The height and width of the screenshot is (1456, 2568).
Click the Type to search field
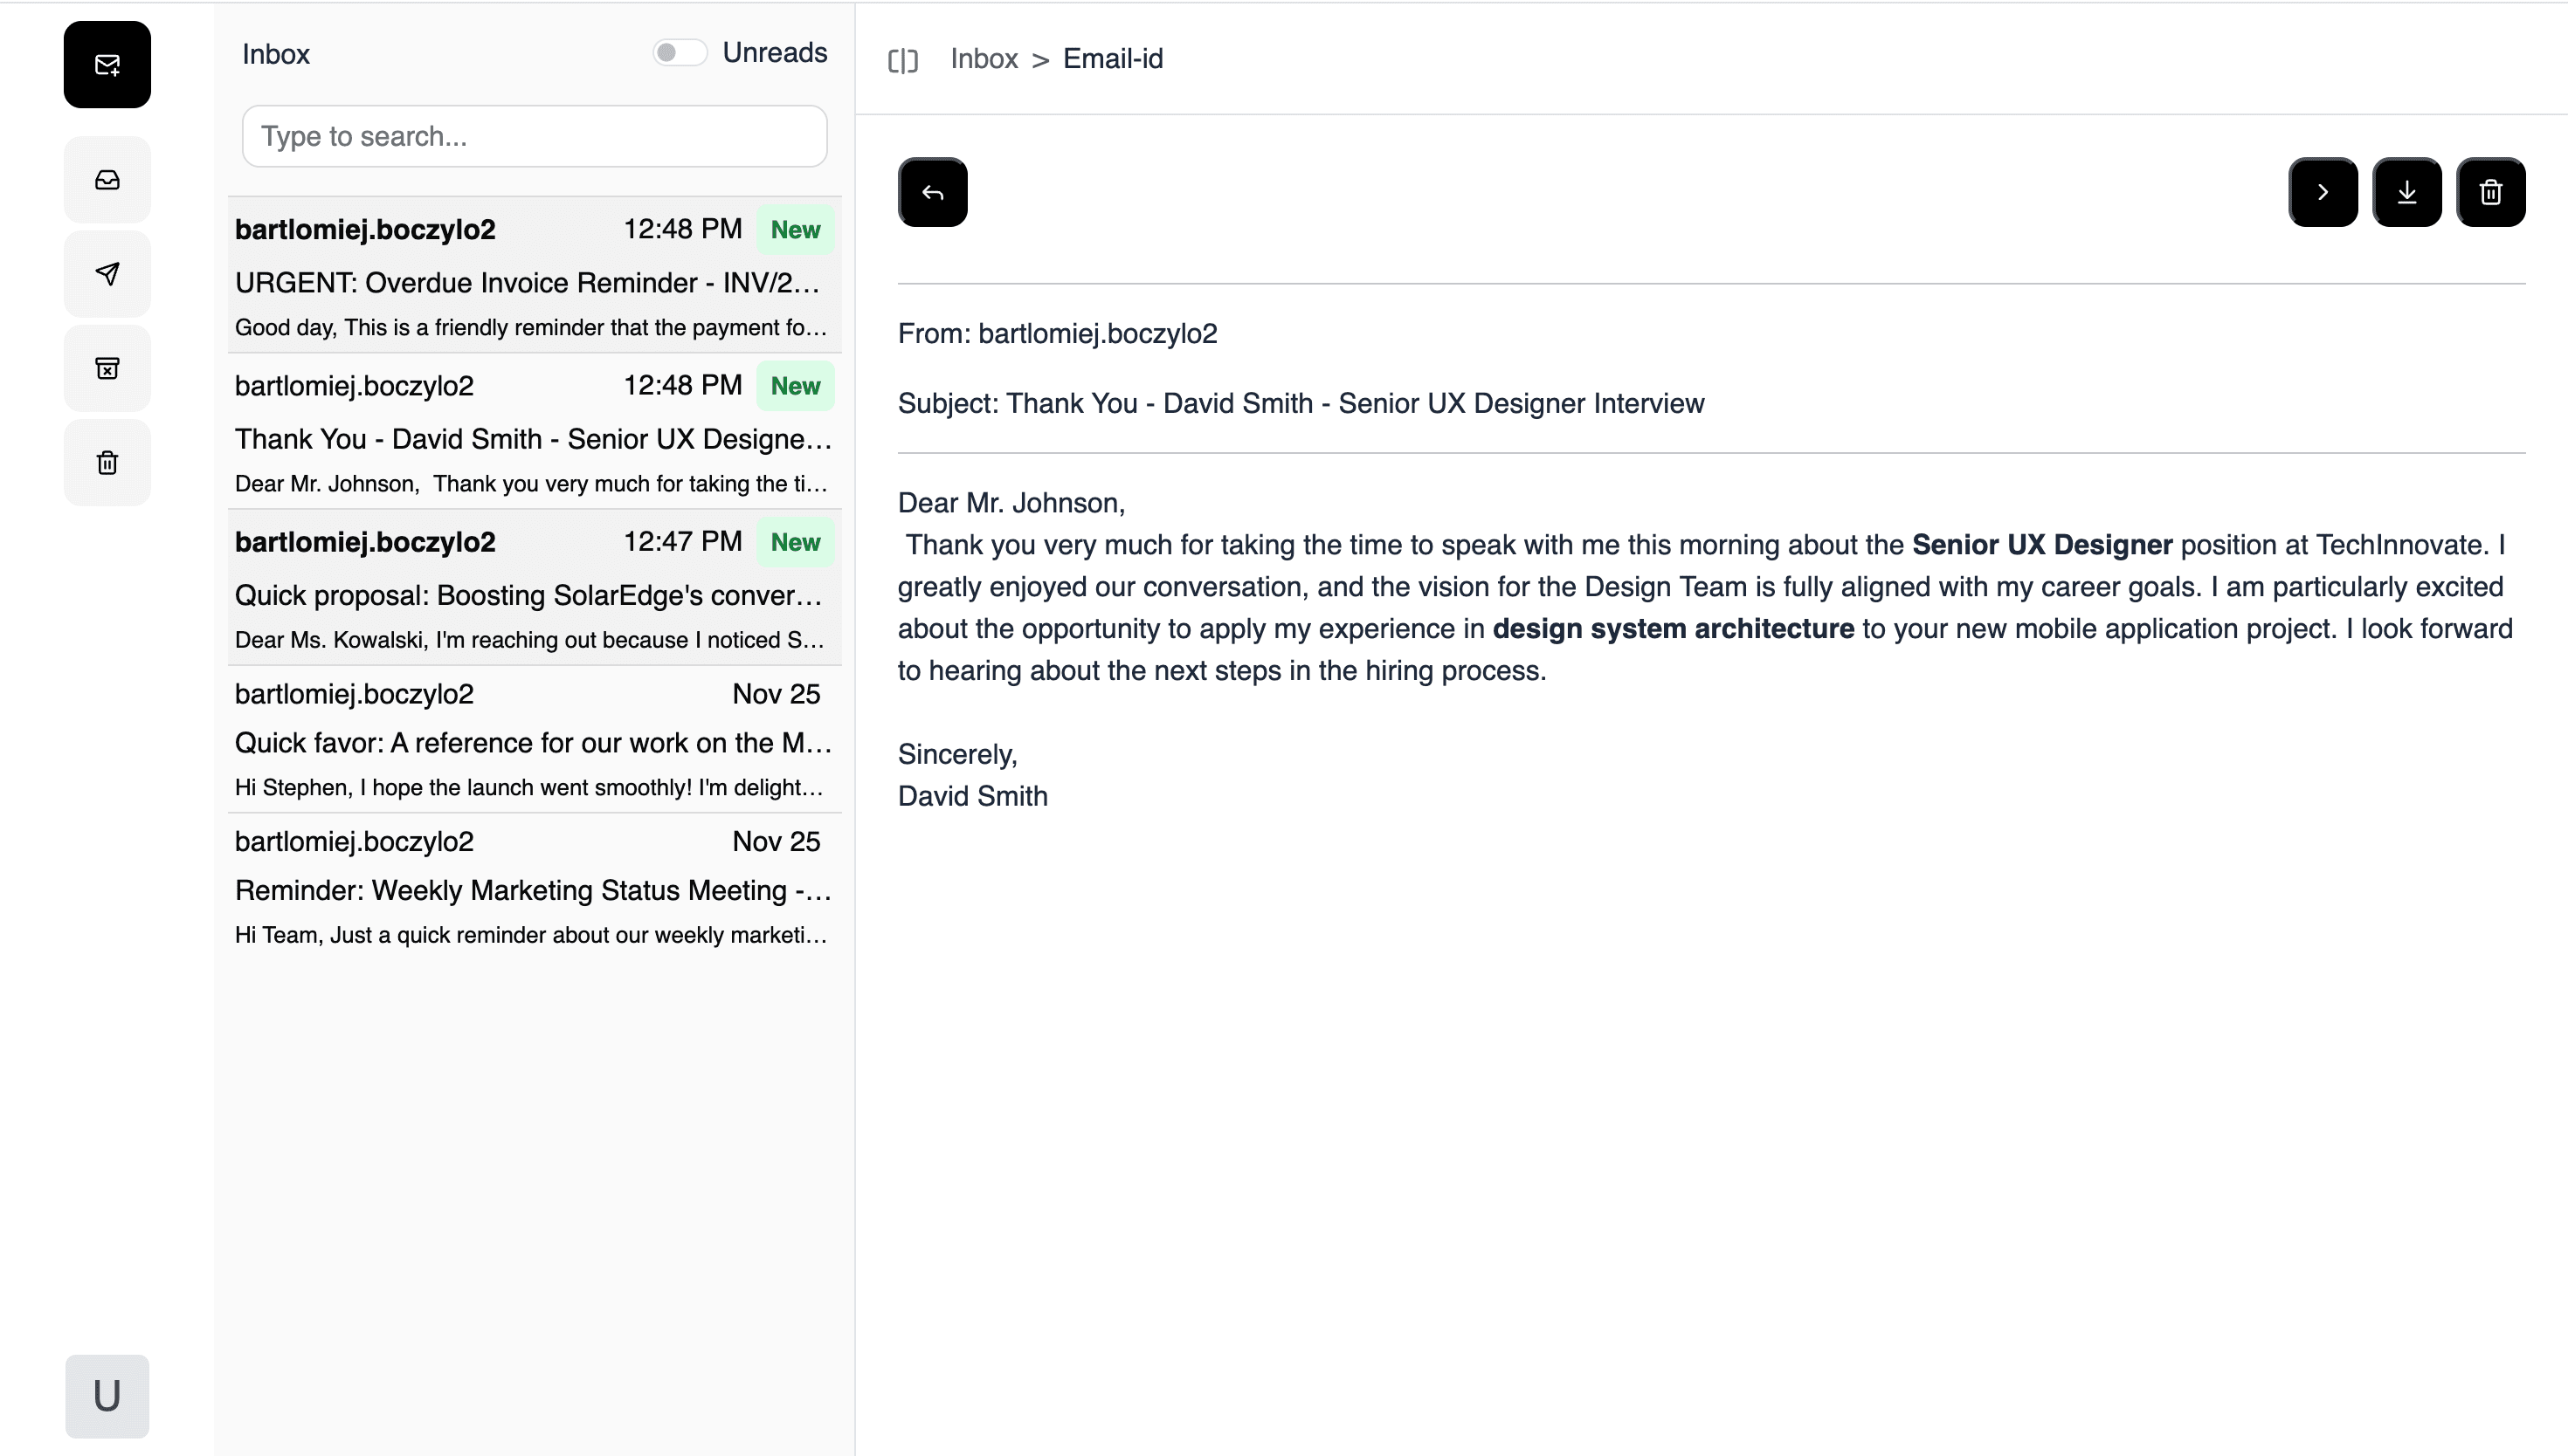[532, 136]
